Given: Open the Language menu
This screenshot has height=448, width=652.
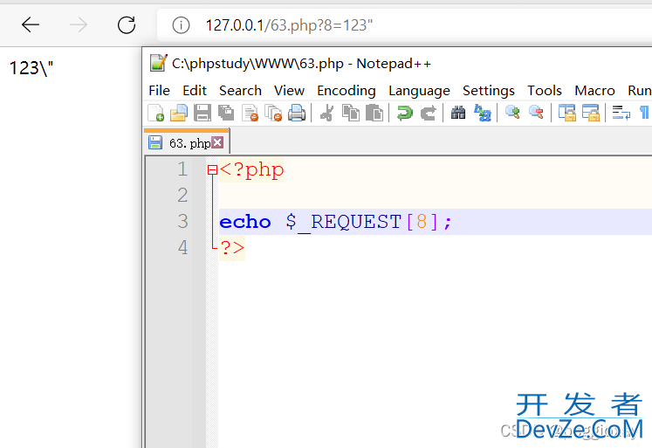Looking at the screenshot, I should 419,91.
